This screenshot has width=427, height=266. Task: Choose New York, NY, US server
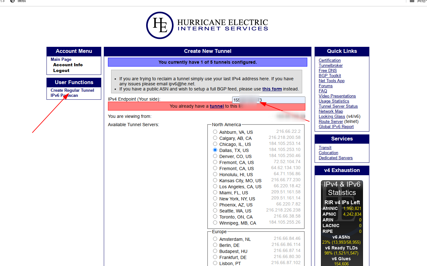click(215, 198)
